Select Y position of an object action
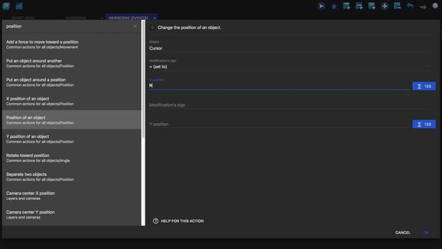Screen dimensions: 442x249 [x=72, y=139]
